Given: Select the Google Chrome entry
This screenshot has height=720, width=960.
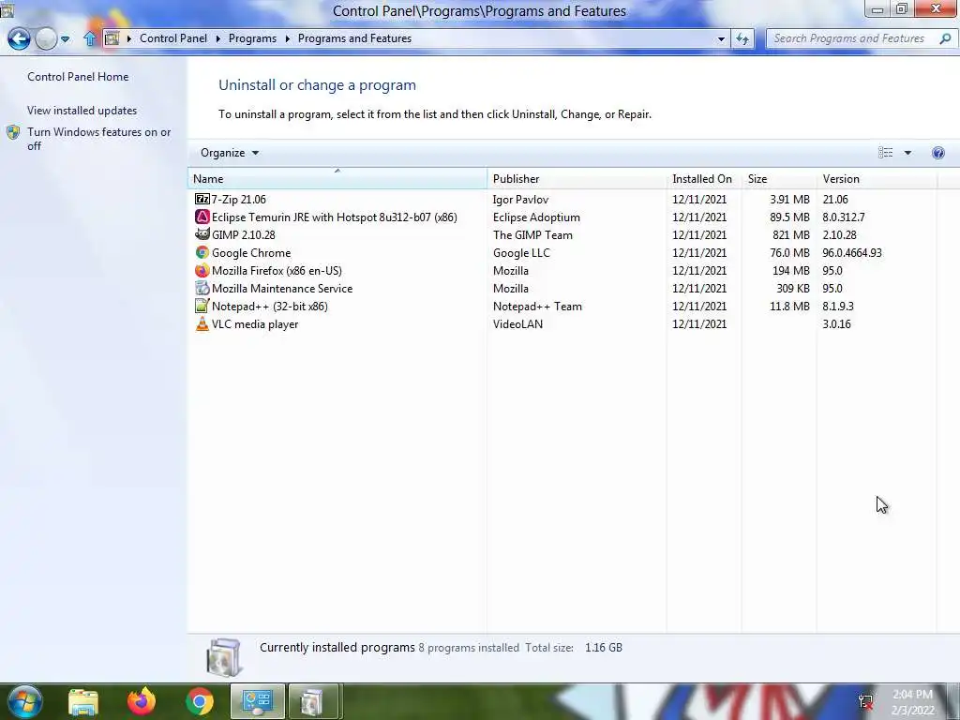Looking at the screenshot, I should pos(251,252).
